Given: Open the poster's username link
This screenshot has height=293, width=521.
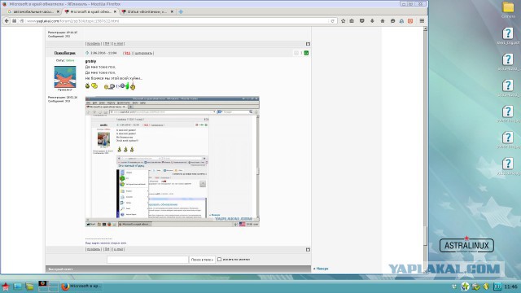Looking at the screenshot, I should pos(65,53).
